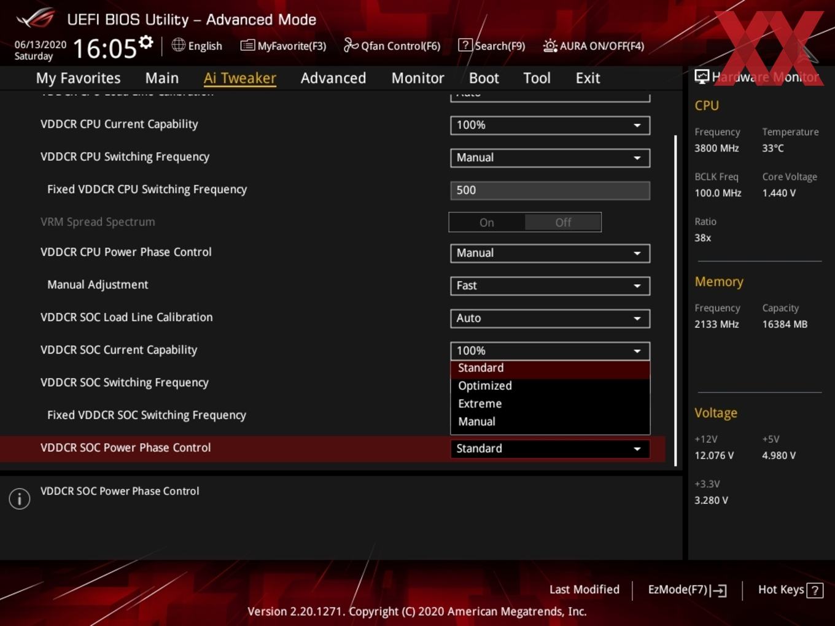Switch to the Advanced tab
The width and height of the screenshot is (835, 626).
coord(333,78)
